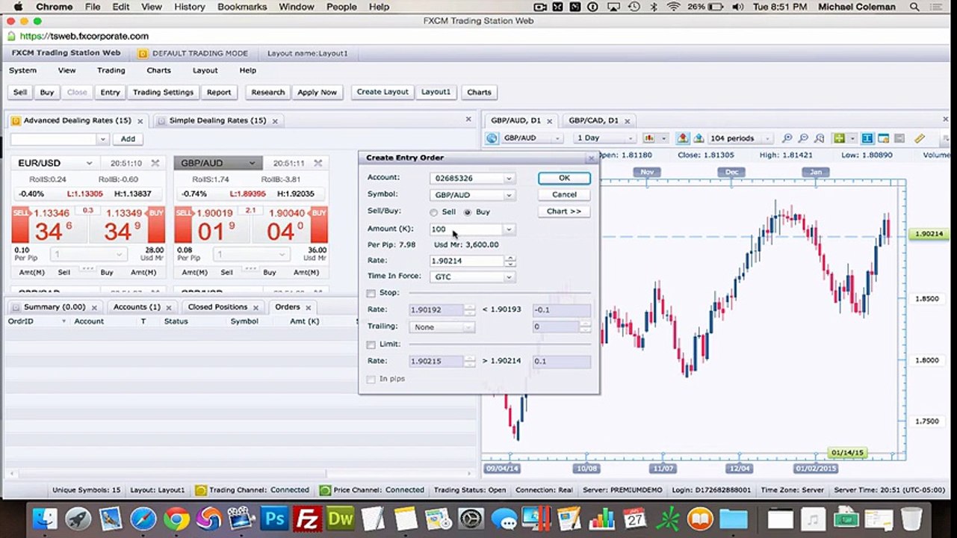
Task: Open Photoshop from the Dock
Action: pyautogui.click(x=274, y=518)
